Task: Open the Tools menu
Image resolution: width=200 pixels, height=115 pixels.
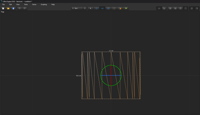Action: [x=26, y=5]
